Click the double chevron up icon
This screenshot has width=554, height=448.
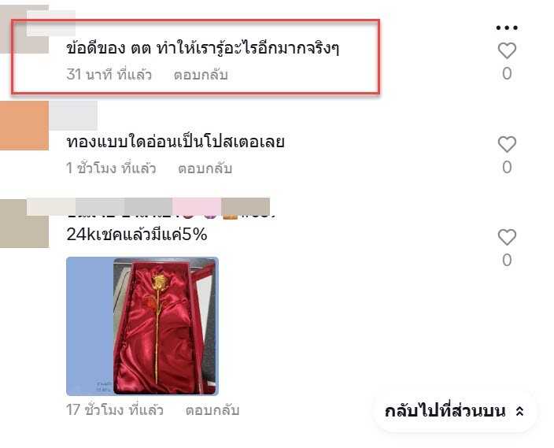(519, 411)
